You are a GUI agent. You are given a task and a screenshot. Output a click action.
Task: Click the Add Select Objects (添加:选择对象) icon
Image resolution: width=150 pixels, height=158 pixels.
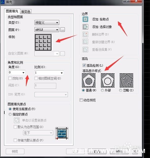point(85,27)
